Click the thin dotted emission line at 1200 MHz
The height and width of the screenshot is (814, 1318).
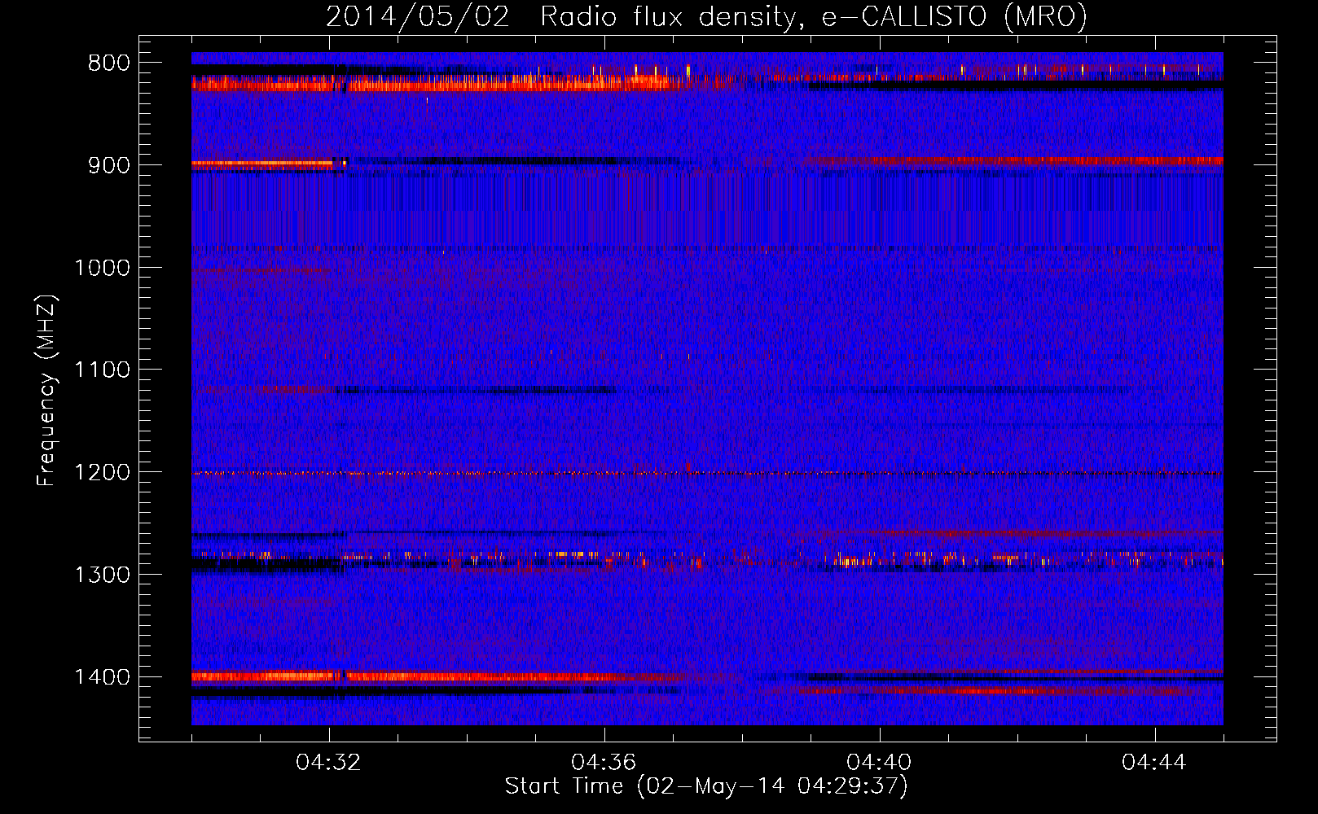707,473
